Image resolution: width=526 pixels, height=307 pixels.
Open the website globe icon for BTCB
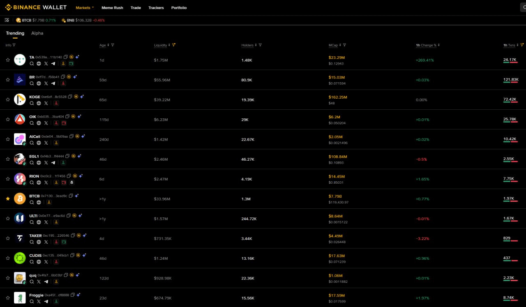(39, 202)
